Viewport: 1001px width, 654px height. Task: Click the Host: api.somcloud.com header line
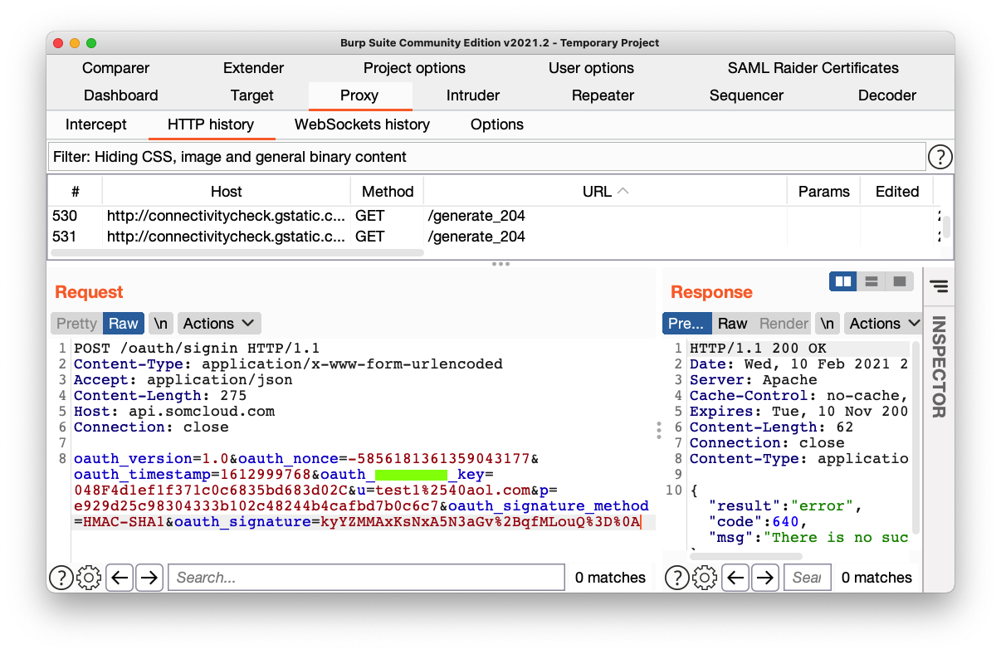[x=174, y=412]
